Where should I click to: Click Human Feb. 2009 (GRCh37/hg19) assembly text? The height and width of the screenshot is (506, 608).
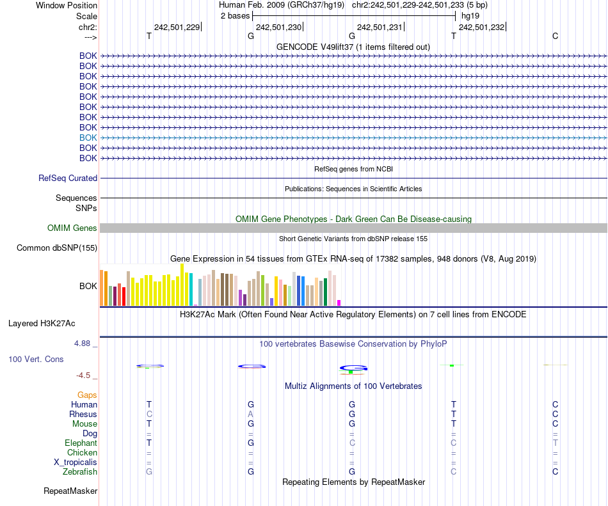282,5
